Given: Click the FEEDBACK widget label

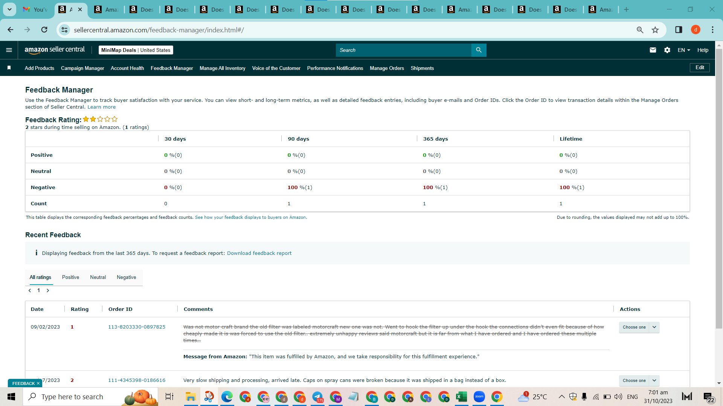Looking at the screenshot, I should [23, 383].
